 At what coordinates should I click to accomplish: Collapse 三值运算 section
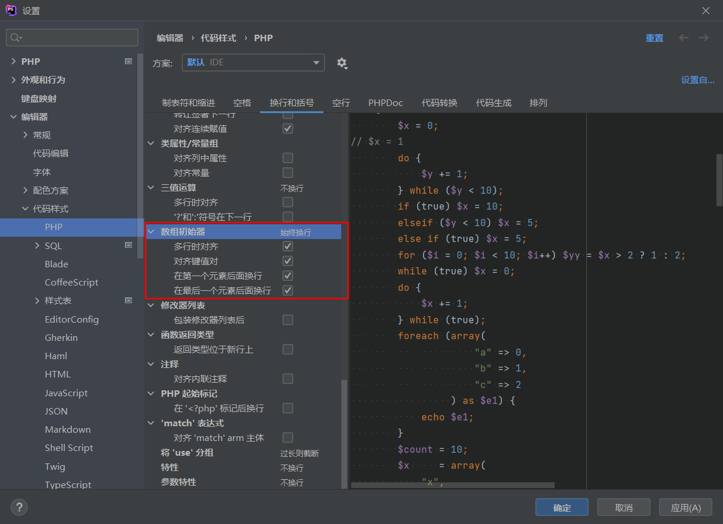[152, 187]
